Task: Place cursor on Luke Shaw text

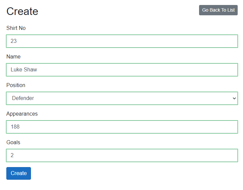Action: [x=24, y=70]
